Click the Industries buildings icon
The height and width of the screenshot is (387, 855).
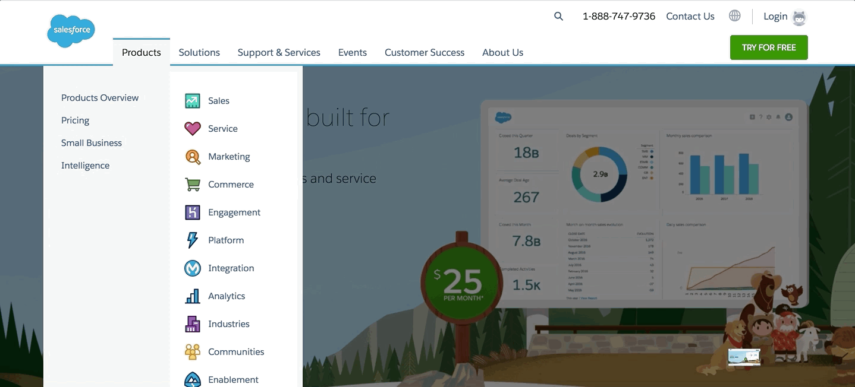[193, 324]
